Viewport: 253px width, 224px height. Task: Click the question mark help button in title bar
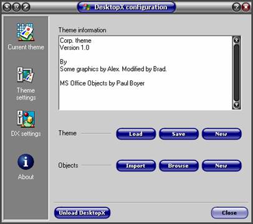tap(236, 7)
